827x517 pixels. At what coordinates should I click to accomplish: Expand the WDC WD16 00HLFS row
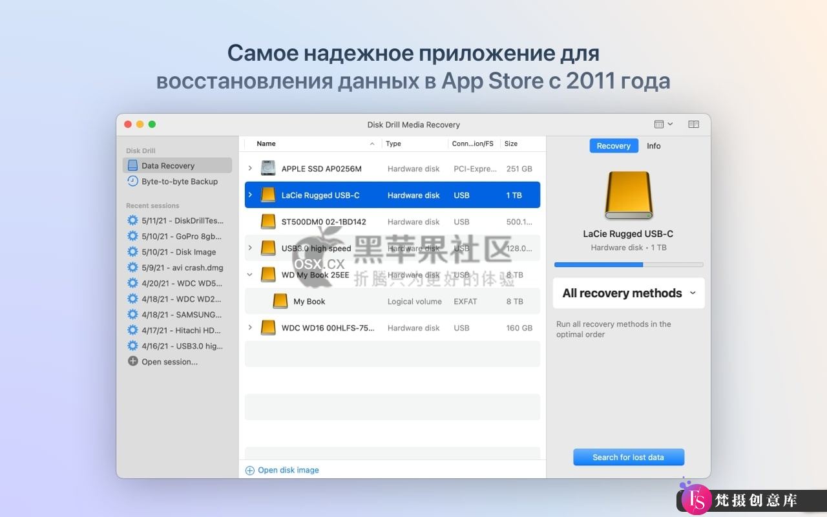250,328
